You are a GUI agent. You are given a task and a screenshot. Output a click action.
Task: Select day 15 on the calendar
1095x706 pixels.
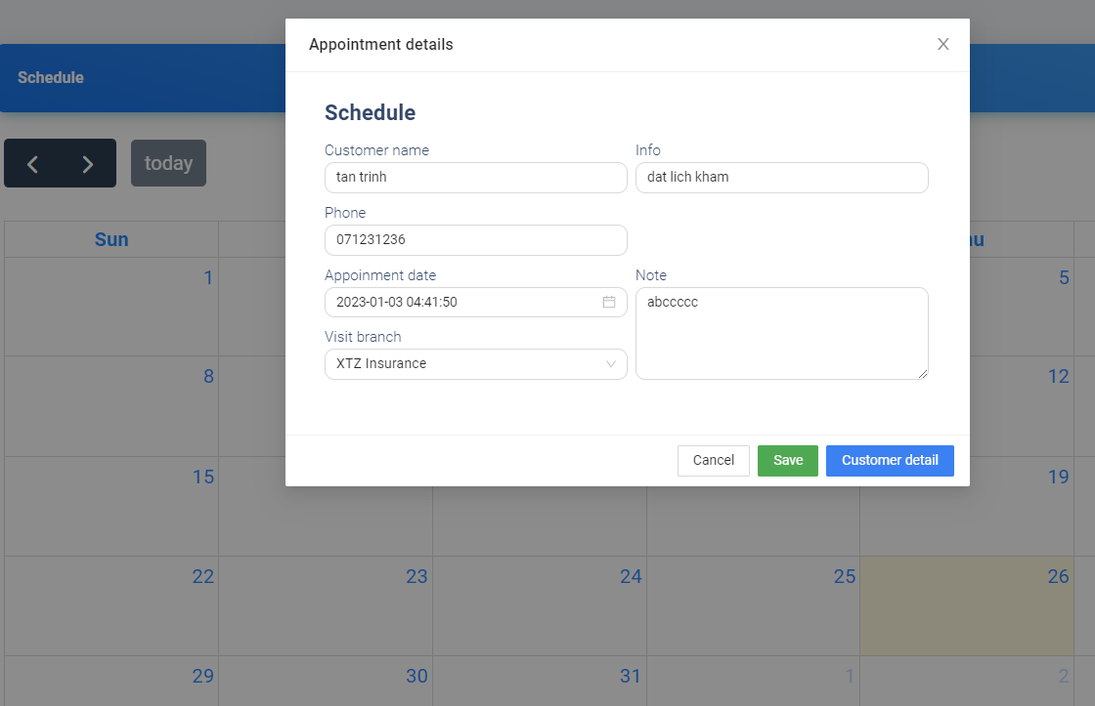click(x=110, y=508)
